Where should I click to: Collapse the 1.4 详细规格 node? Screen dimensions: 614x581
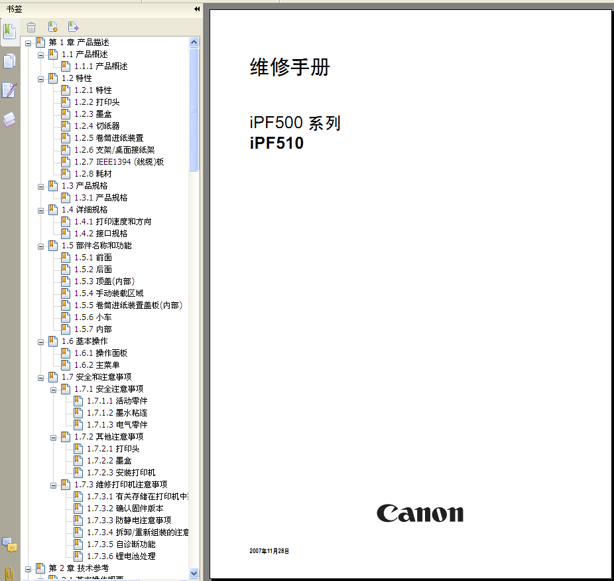pos(40,210)
